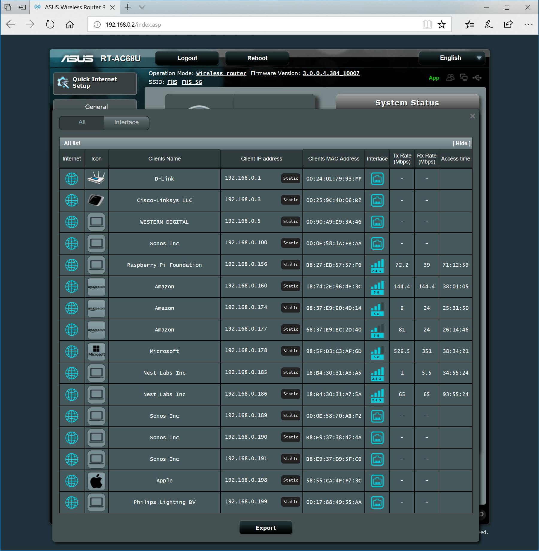Open the General menu section
539x551 pixels.
[95, 105]
